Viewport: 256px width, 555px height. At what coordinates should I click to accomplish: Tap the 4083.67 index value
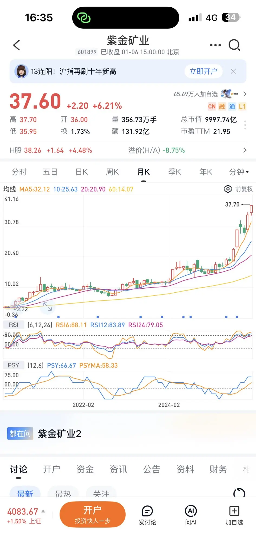[22, 511]
